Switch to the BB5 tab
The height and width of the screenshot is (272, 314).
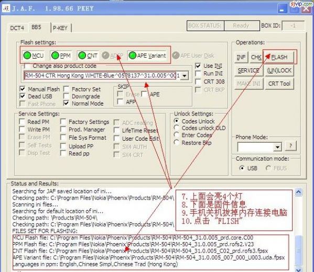pos(36,27)
